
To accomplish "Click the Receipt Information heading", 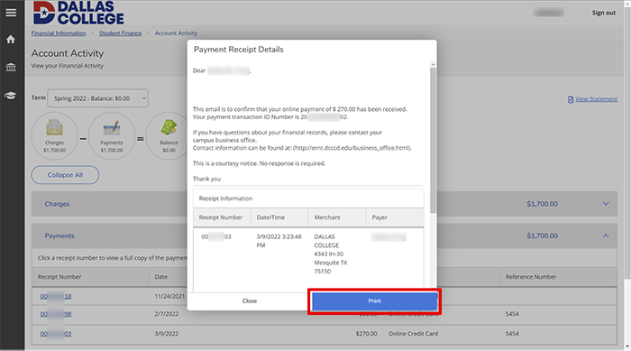I will pyautogui.click(x=225, y=199).
